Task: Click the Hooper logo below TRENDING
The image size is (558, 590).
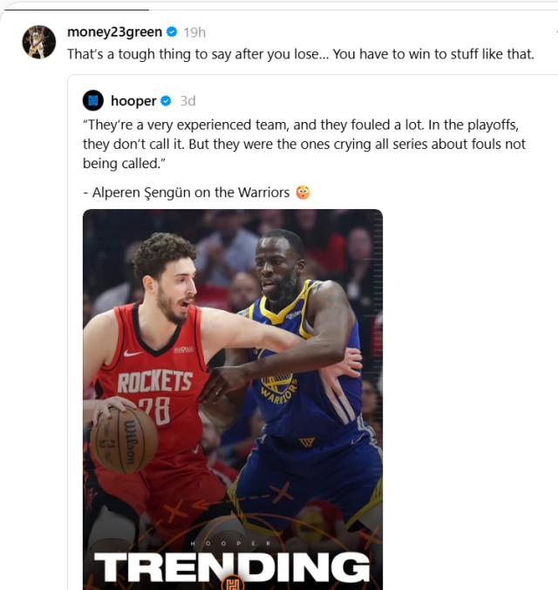Action: (x=232, y=584)
